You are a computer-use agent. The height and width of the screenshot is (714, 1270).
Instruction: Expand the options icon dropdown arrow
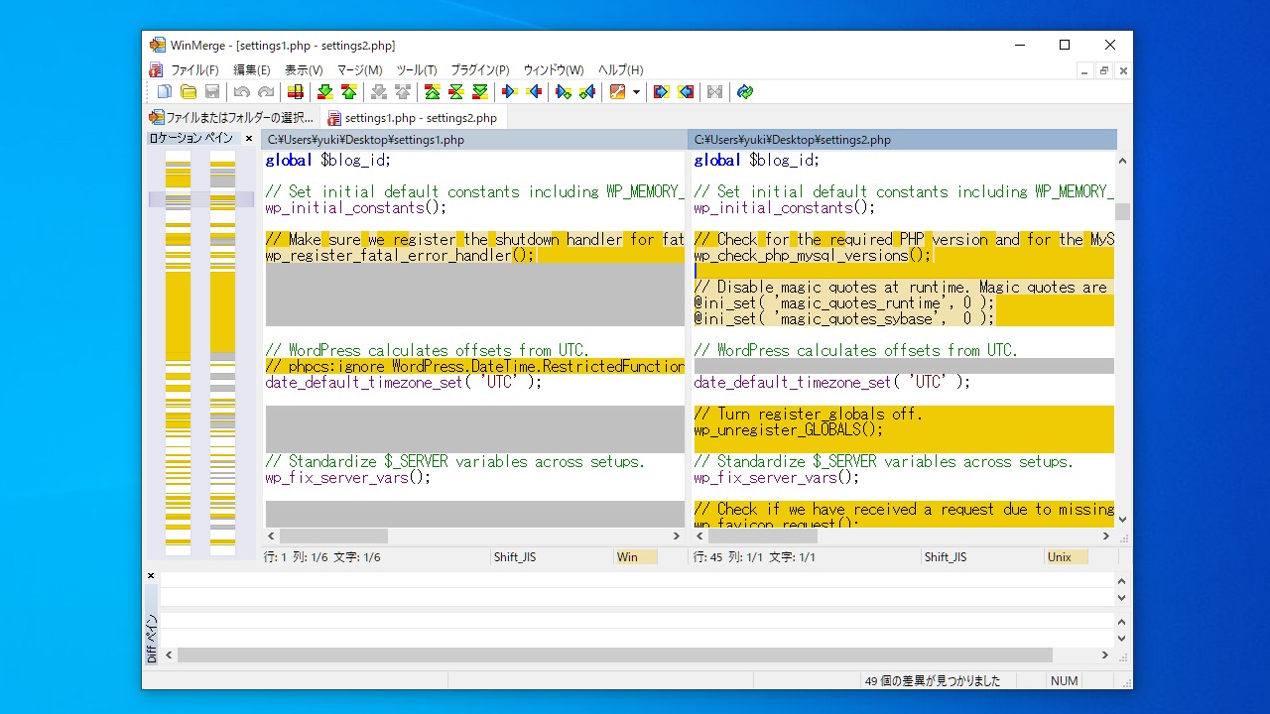[x=636, y=92]
